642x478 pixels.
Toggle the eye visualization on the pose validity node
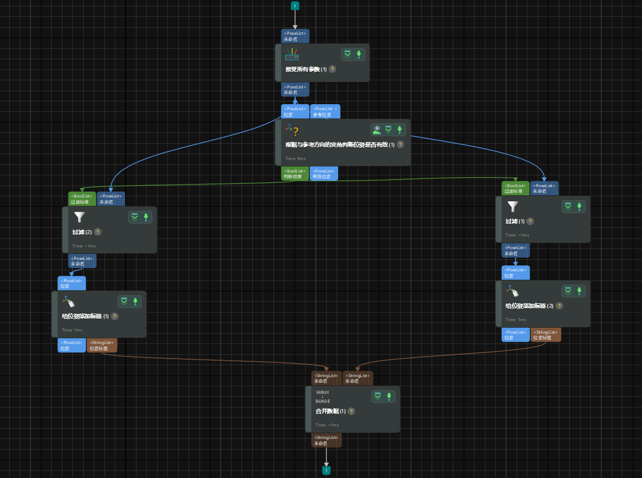[377, 130]
